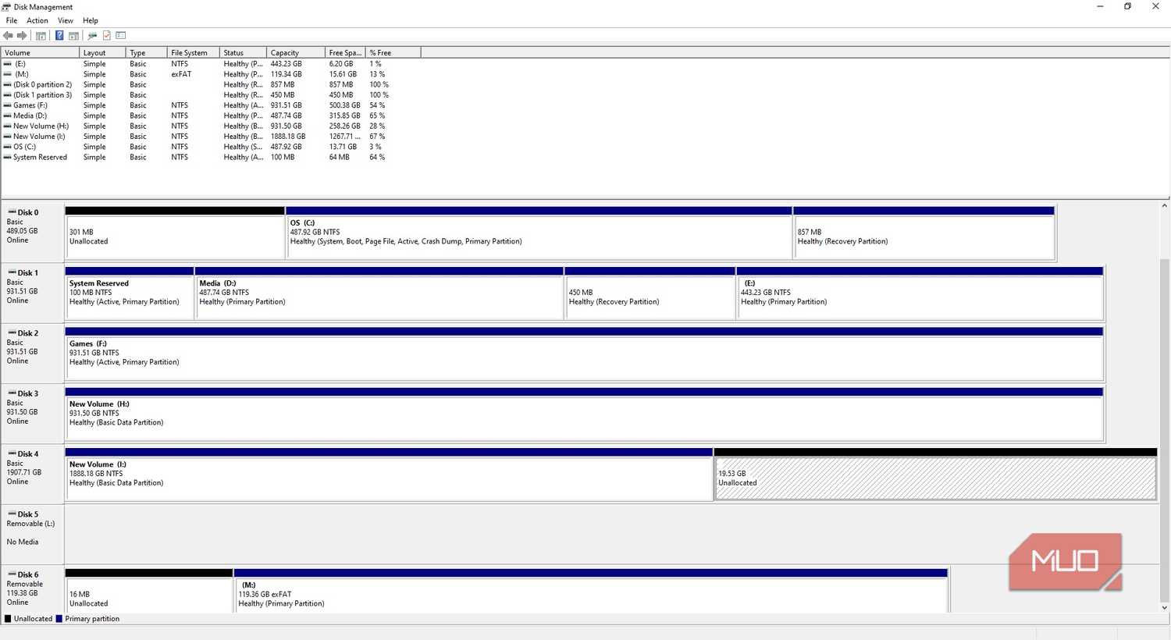The width and height of the screenshot is (1171, 640).
Task: Select the Media (D:) volume icon
Action: click(x=8, y=116)
